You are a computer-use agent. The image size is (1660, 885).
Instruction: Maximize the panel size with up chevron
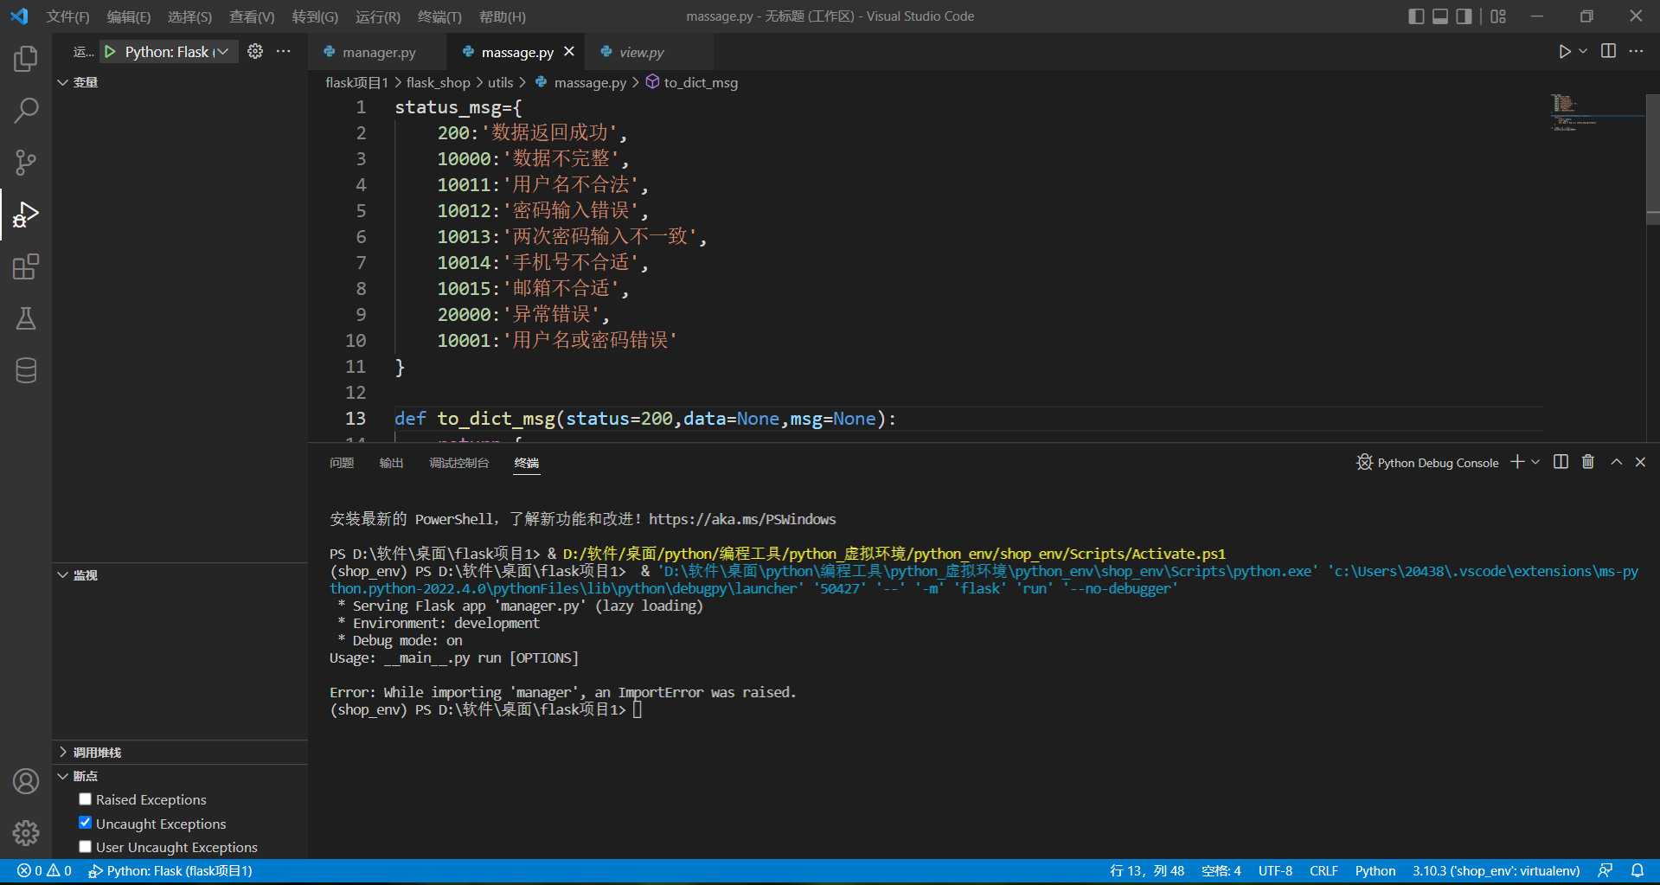click(x=1616, y=462)
